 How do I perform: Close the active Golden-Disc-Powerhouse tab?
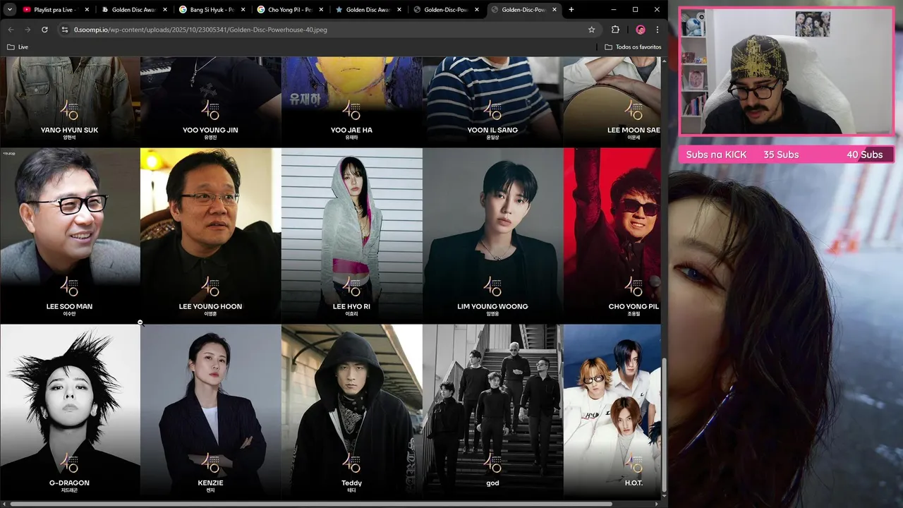(554, 10)
